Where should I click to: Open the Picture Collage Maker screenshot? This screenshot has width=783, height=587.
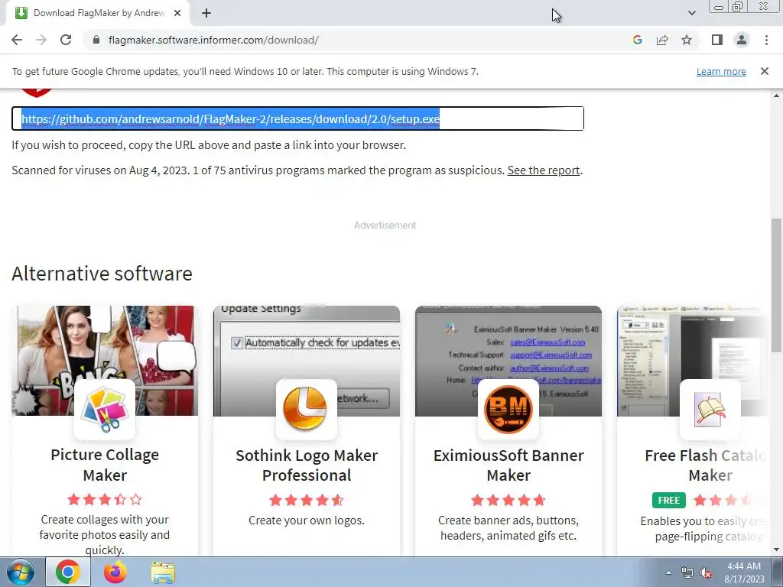click(105, 361)
